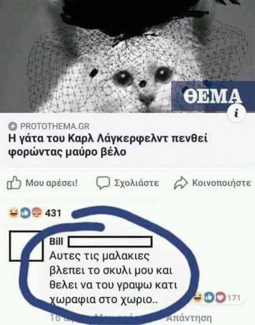This screenshot has width=255, height=325.
Task: Click the heart reaction on Bill's comment
Action: tap(221, 298)
